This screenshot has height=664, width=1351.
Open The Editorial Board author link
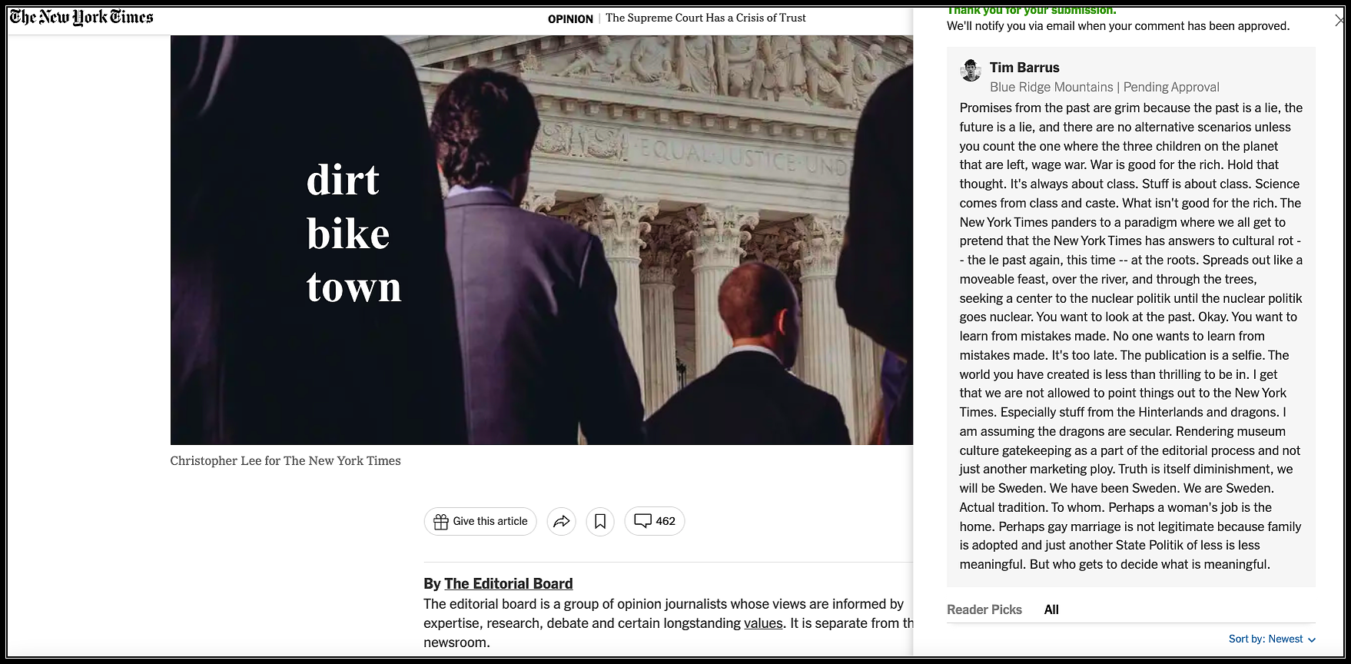click(508, 583)
